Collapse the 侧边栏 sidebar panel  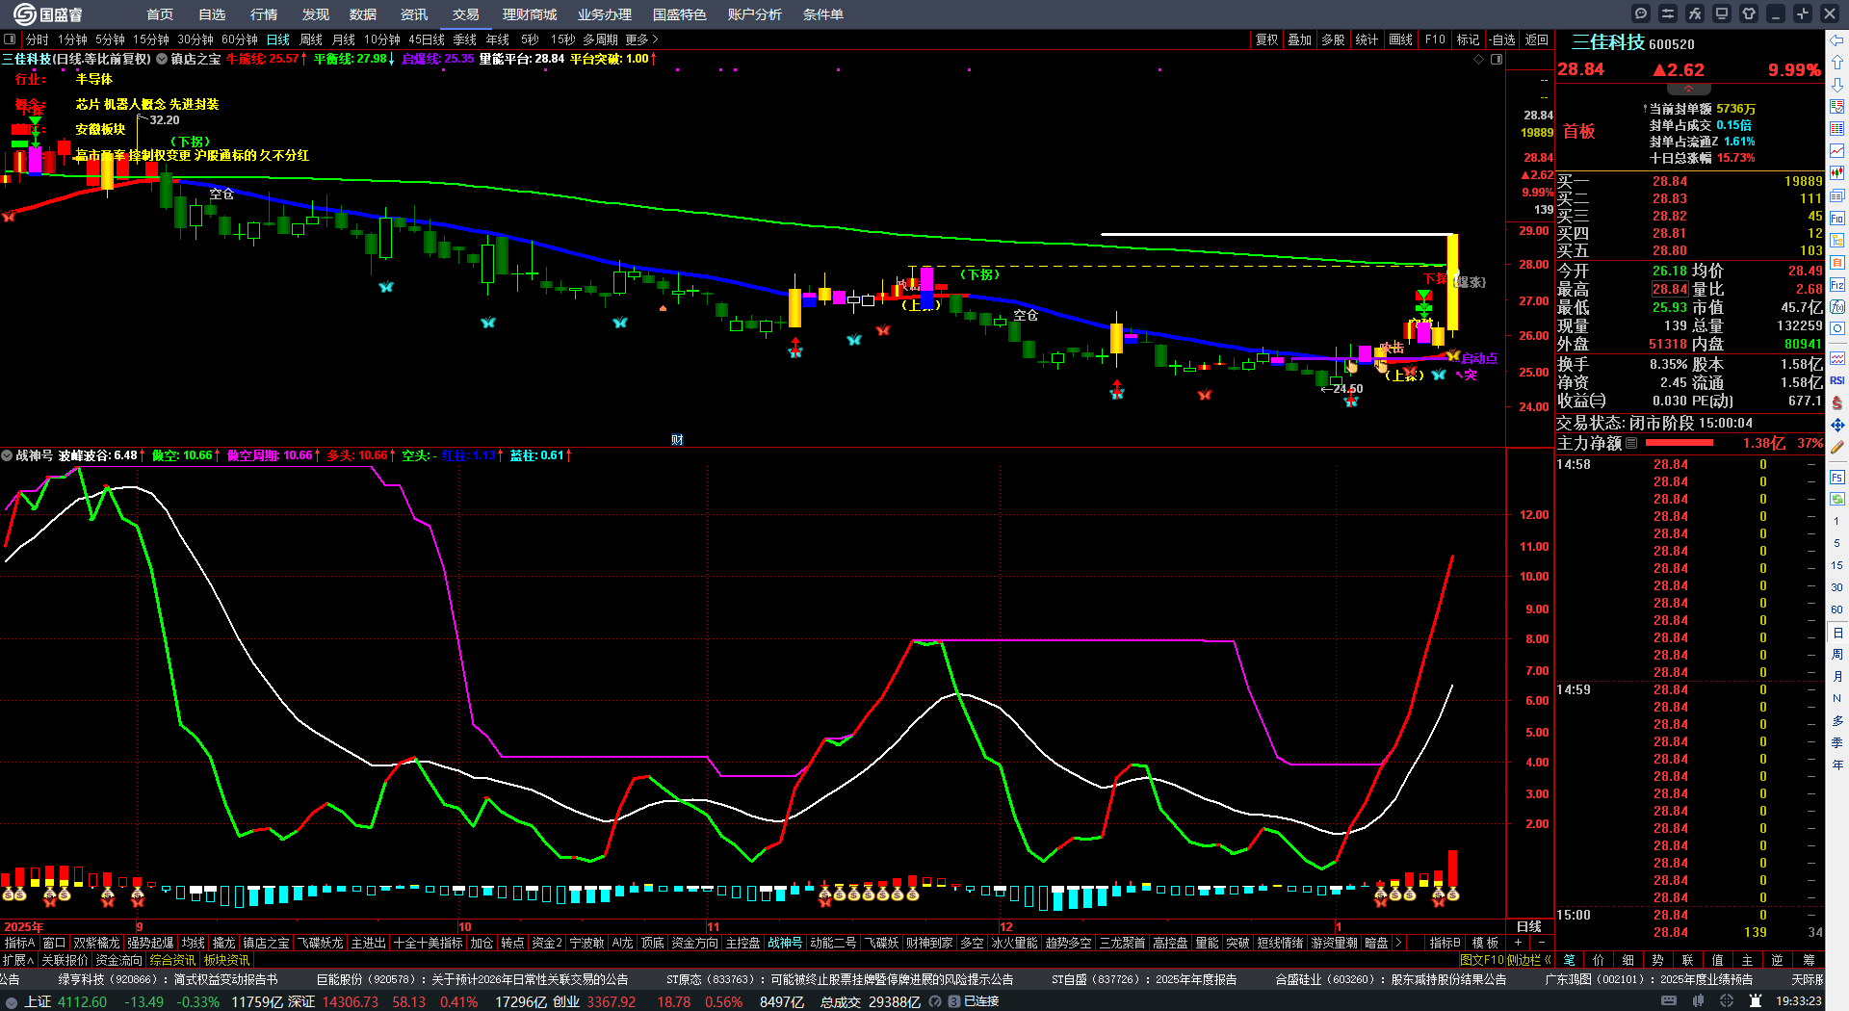tap(1548, 960)
